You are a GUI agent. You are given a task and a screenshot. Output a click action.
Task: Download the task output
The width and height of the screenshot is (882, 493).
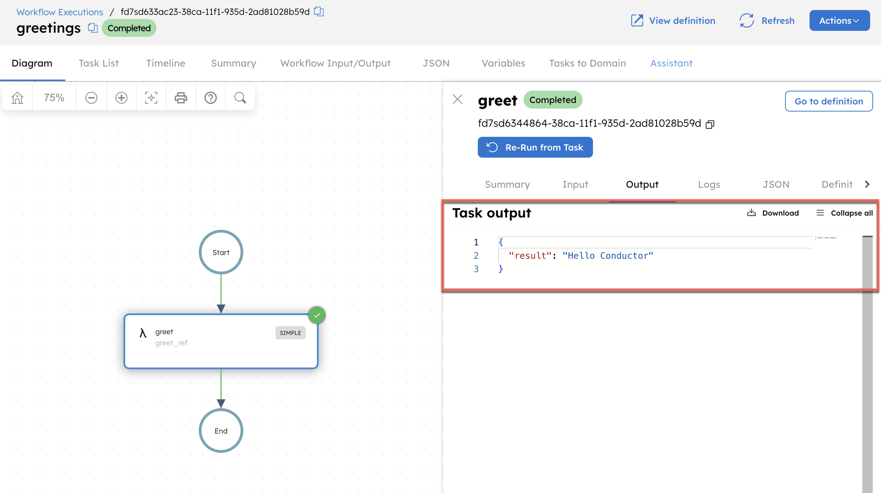(773, 213)
